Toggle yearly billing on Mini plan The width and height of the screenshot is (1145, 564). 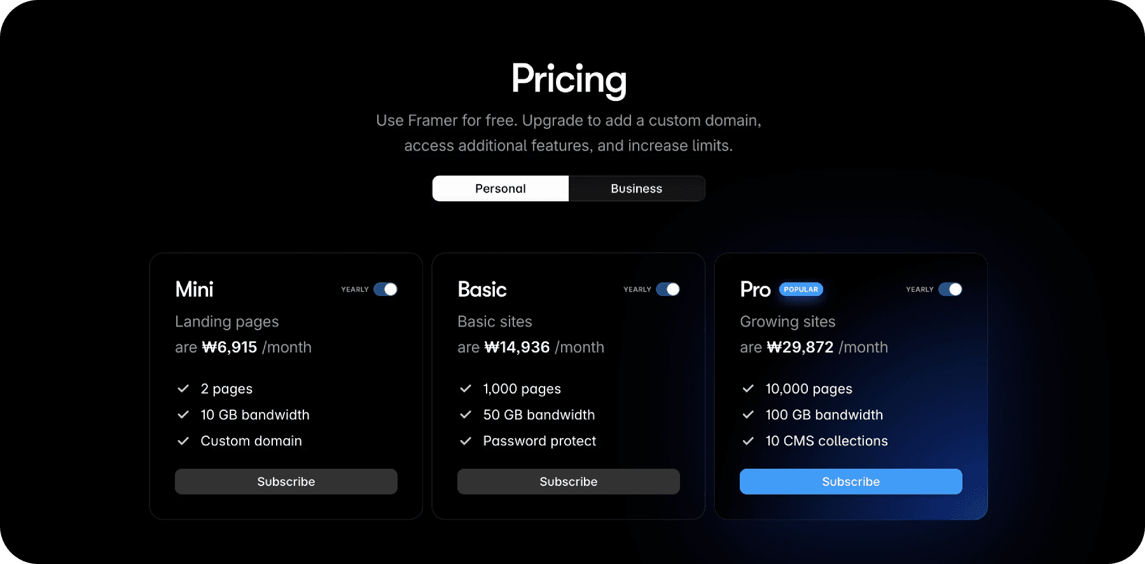coord(385,290)
